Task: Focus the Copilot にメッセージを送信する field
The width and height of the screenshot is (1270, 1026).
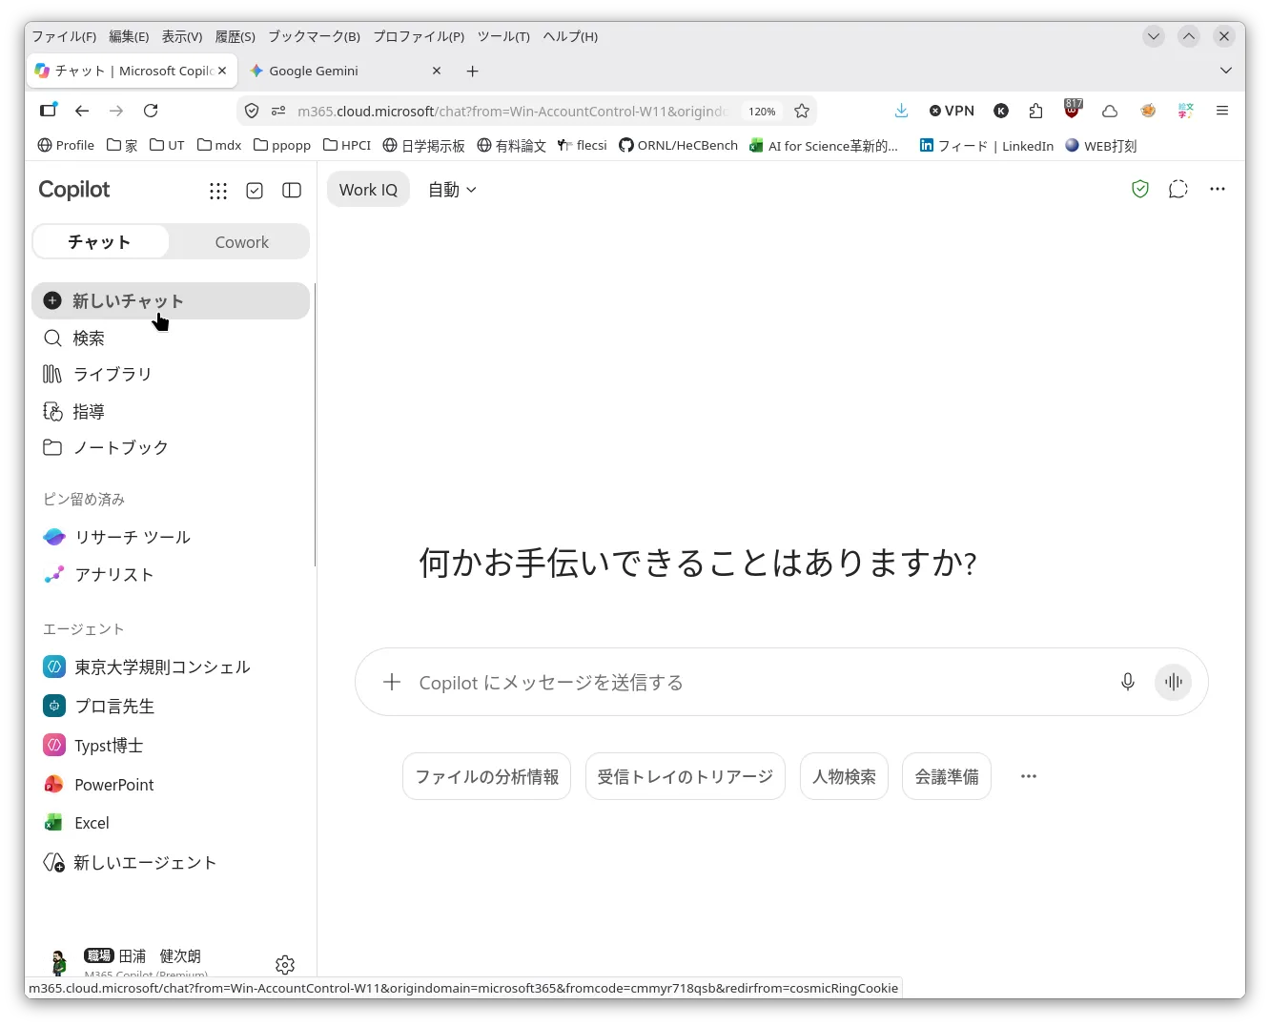Action: click(x=758, y=682)
